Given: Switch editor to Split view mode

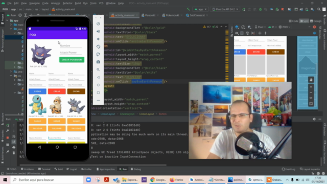Looking at the screenshot, I should pyautogui.click(x=305, y=21).
